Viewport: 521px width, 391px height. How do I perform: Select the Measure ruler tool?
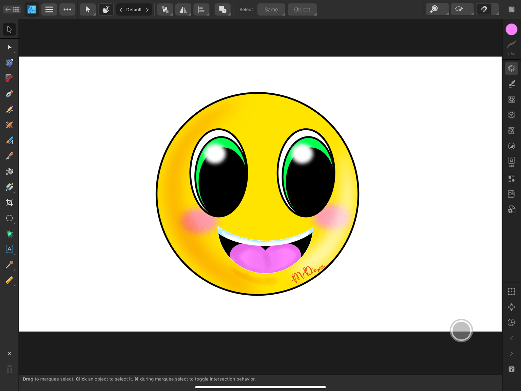click(x=9, y=280)
